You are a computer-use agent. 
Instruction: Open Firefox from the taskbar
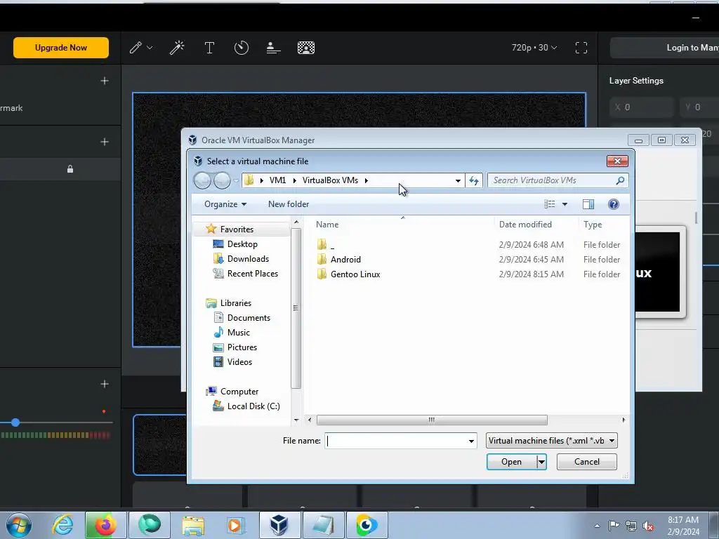[x=105, y=525]
